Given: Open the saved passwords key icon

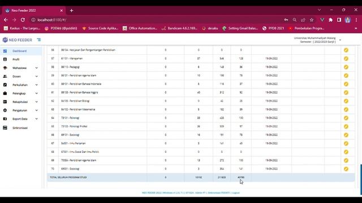Looking at the screenshot, I should click(x=286, y=20).
